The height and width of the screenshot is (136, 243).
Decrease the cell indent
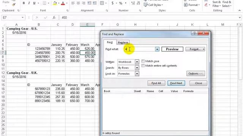point(90,3)
